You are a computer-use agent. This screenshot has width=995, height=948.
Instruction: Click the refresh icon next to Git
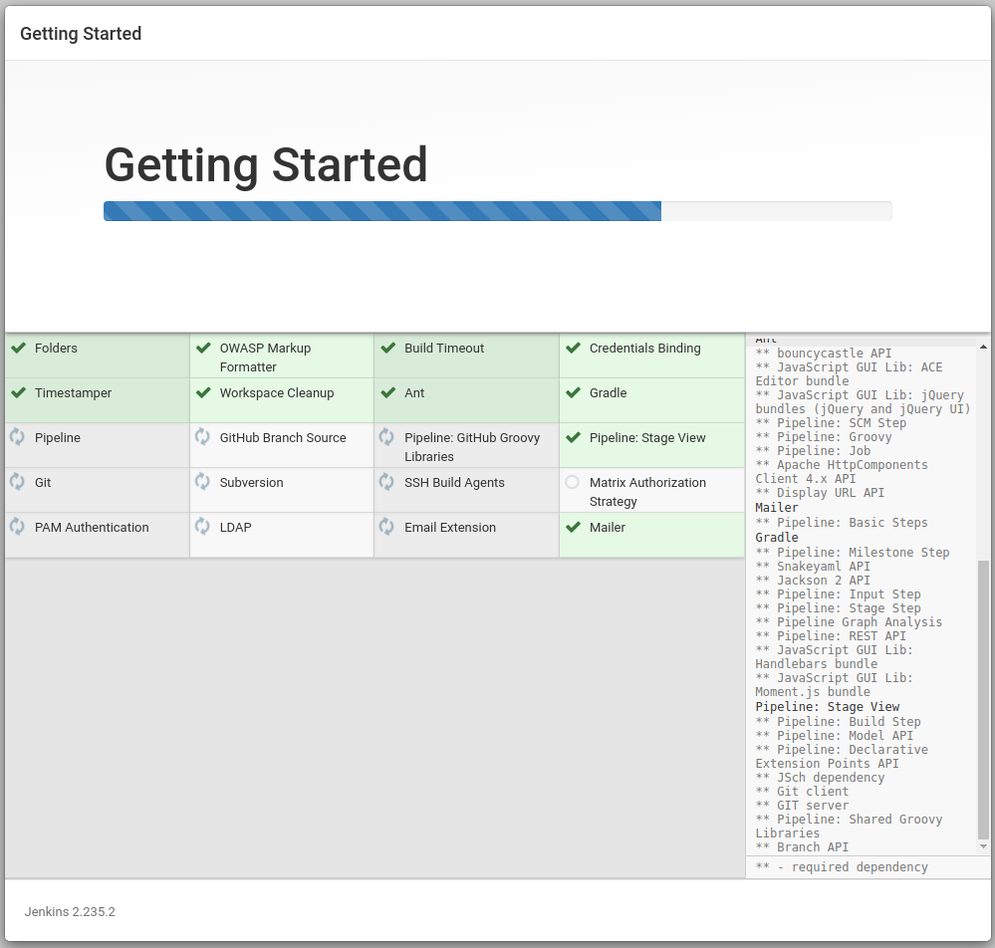(17, 482)
